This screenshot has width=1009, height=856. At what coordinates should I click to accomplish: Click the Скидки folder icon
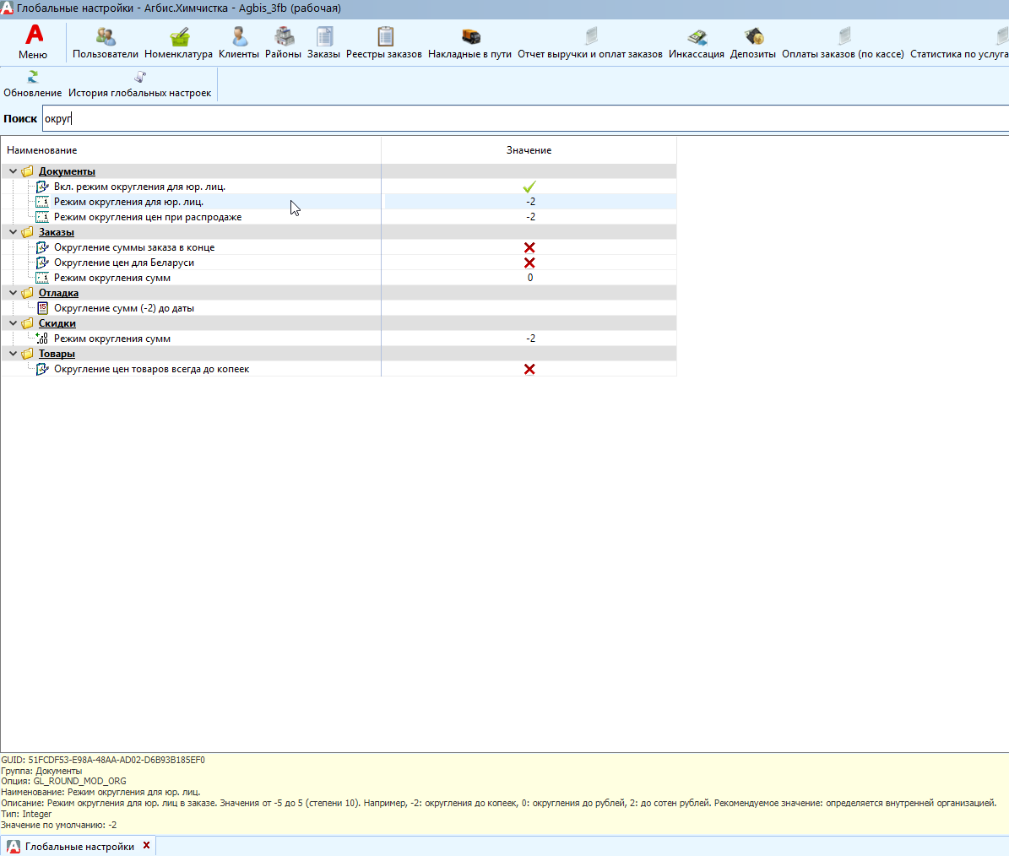pos(28,323)
